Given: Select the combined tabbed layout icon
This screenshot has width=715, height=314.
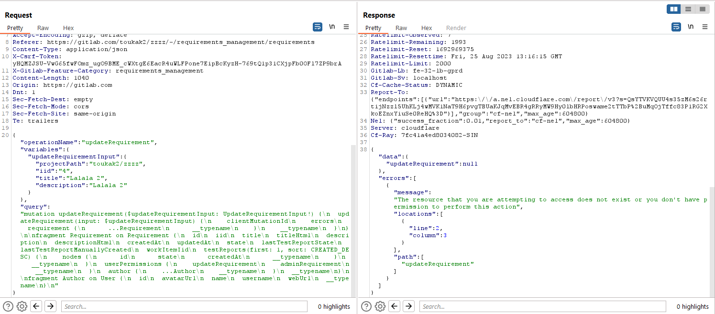Looking at the screenshot, I should (x=702, y=9).
